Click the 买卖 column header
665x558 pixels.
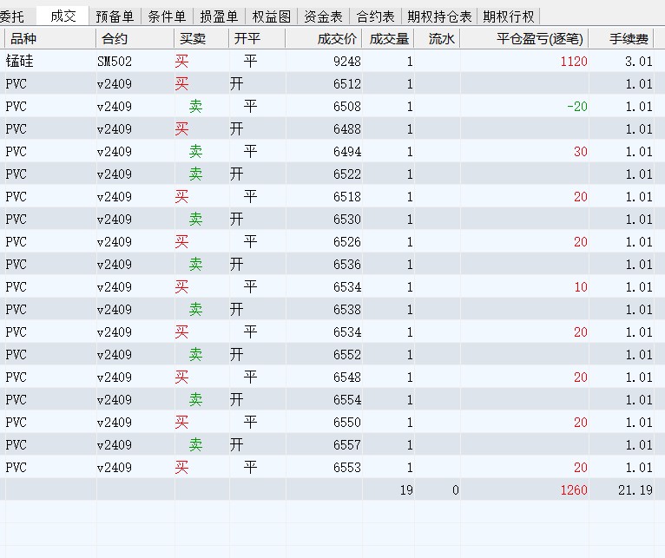click(201, 38)
